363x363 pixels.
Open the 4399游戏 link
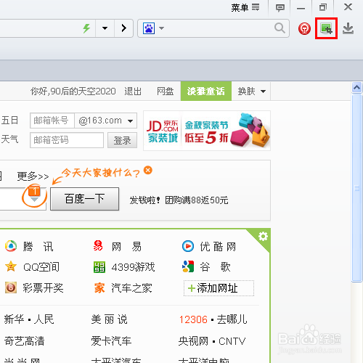(133, 267)
